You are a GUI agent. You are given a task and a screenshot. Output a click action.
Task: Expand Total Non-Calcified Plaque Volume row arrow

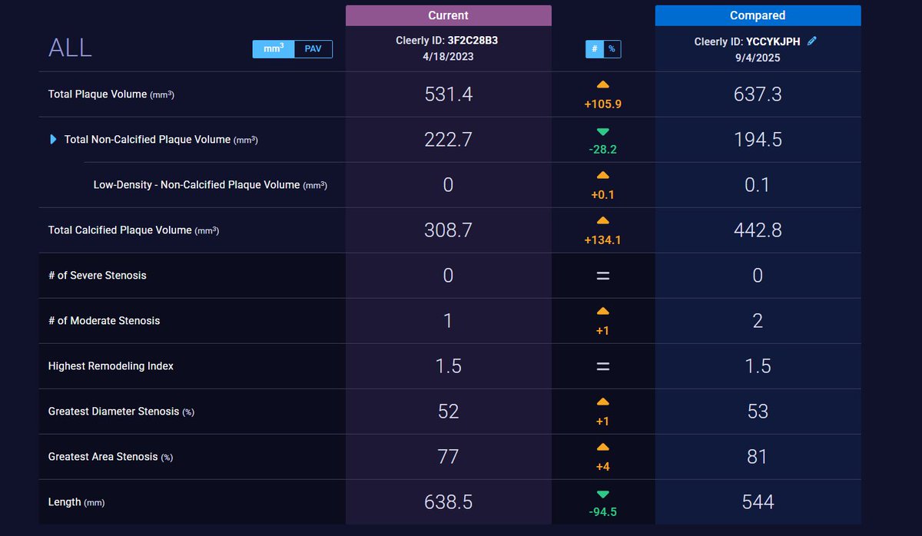pyautogui.click(x=53, y=140)
